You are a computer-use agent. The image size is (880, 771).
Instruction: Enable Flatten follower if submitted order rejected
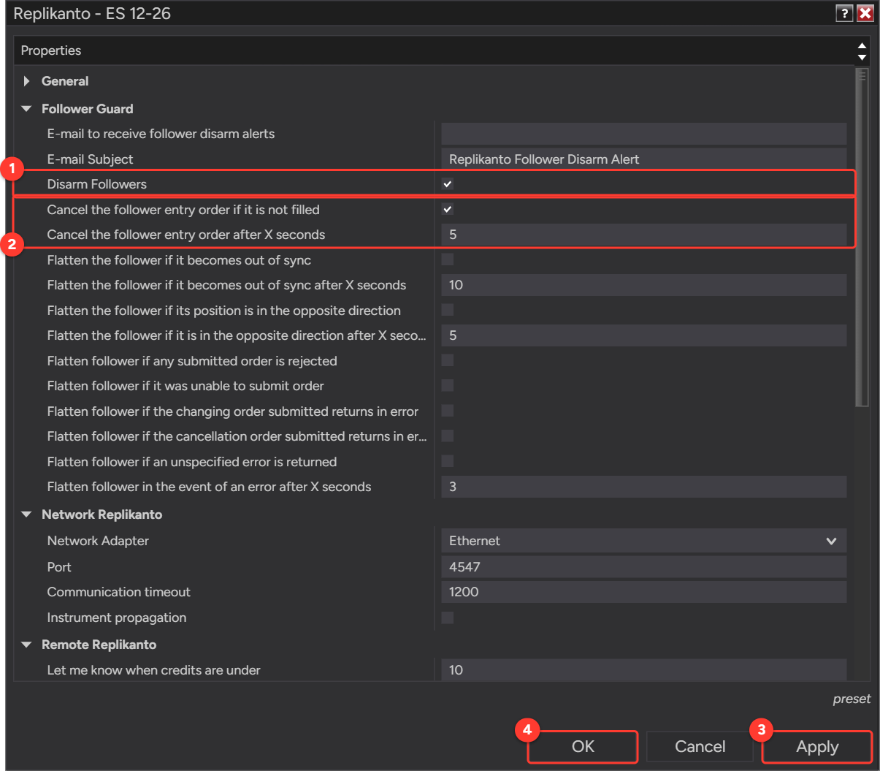pyautogui.click(x=448, y=360)
